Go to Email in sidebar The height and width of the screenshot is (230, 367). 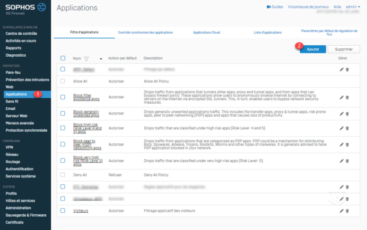point(10,109)
